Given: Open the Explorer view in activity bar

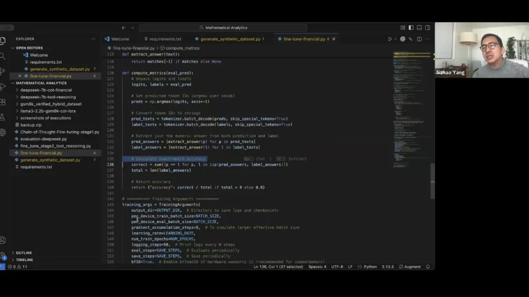Looking at the screenshot, I should [3, 40].
